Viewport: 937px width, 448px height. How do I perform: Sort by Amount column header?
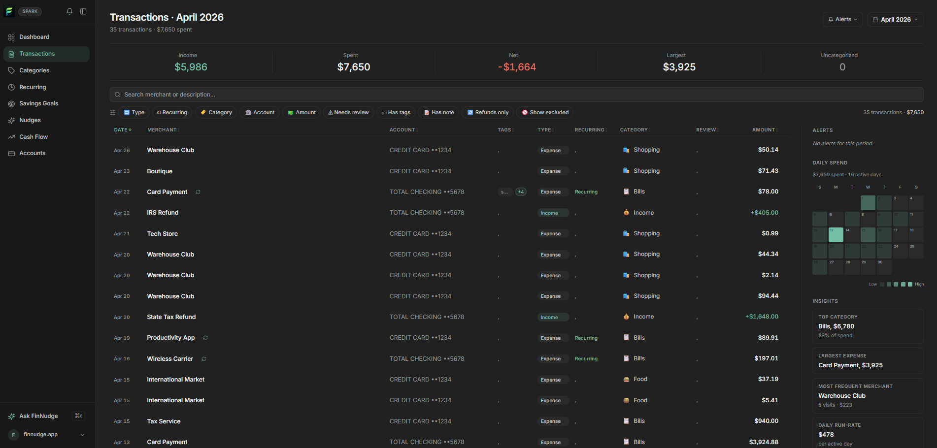click(x=765, y=130)
